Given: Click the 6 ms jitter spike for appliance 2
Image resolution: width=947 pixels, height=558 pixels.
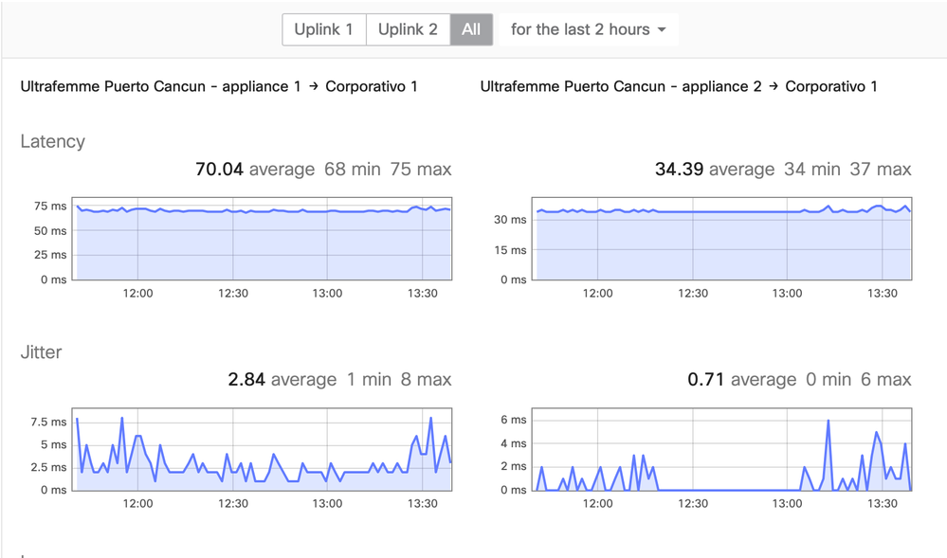Looking at the screenshot, I should click(829, 421).
